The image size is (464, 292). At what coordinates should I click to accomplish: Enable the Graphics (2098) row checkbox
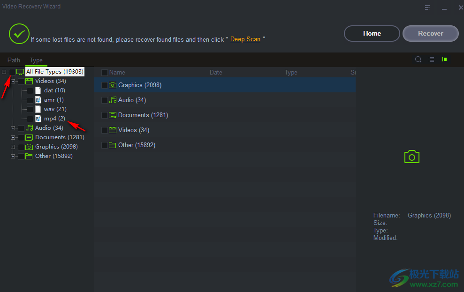tap(105, 85)
